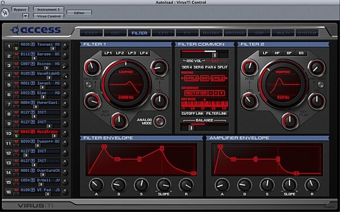Click the Filter 1 Key Flw knob
The width and height of the screenshot is (340, 212).
119,121
